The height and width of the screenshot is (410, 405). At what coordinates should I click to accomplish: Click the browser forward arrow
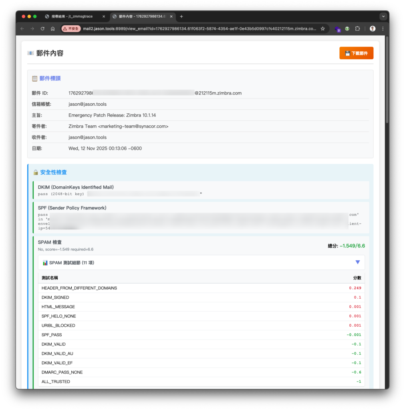pyautogui.click(x=32, y=29)
